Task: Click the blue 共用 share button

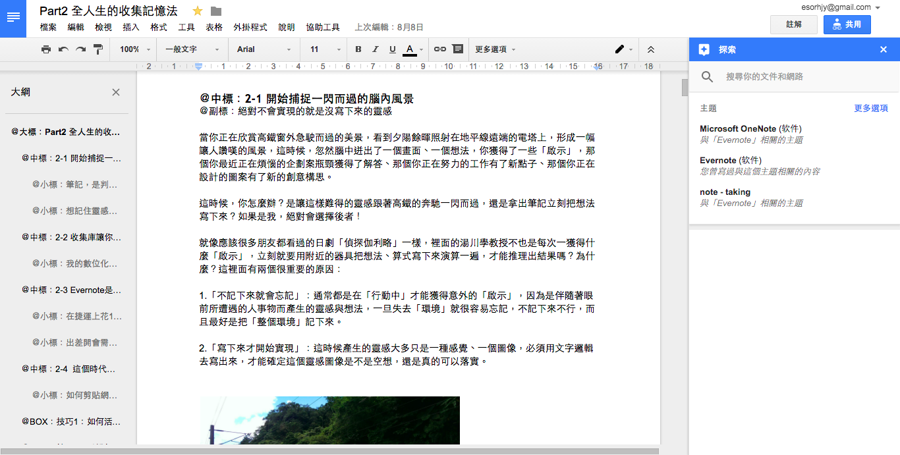Action: pyautogui.click(x=847, y=24)
